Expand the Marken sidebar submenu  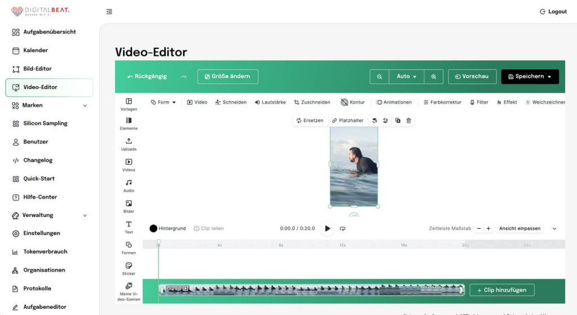click(85, 105)
